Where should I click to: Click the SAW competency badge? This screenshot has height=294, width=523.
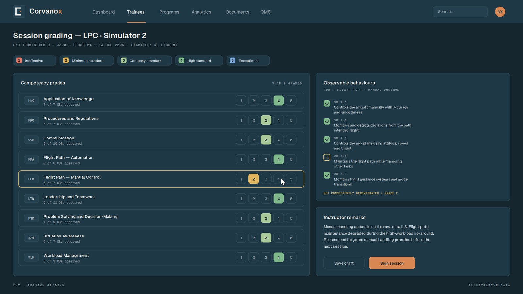point(31,238)
